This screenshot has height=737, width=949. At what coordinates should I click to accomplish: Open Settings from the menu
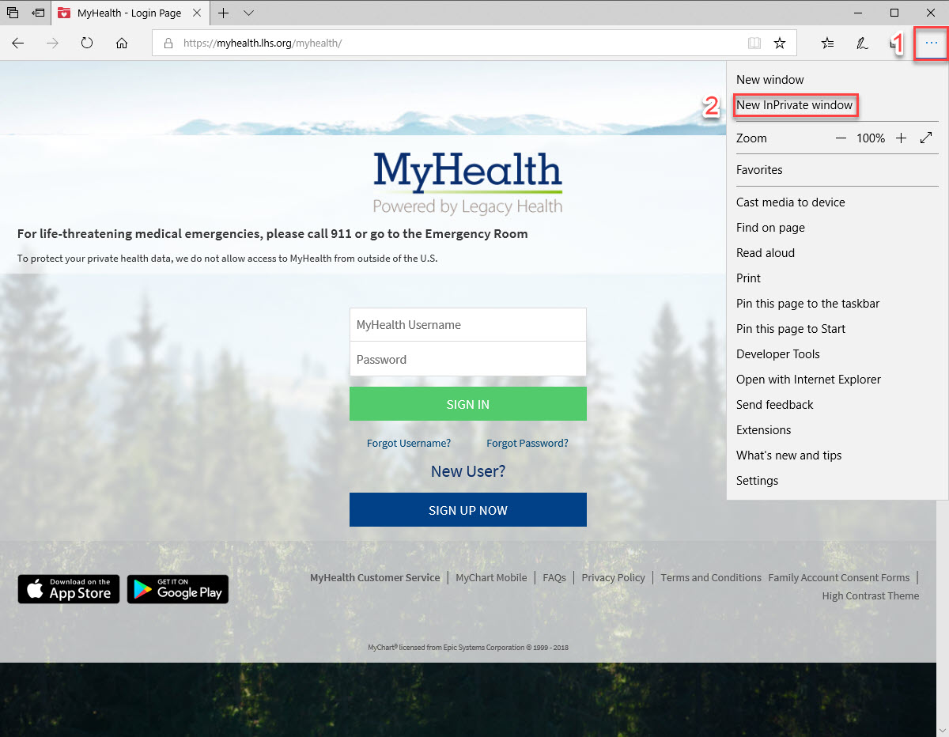pyautogui.click(x=757, y=481)
